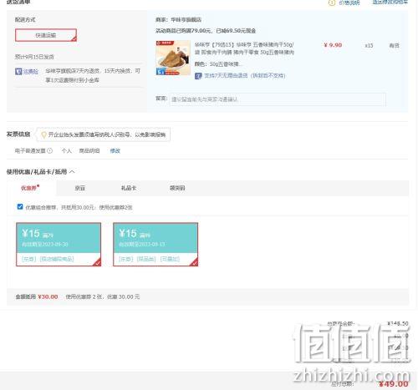Open the pork jerky product thumbnail
This screenshot has width=418, height=390.
click(x=173, y=58)
